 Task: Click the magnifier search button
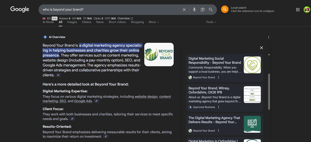coord(211,10)
